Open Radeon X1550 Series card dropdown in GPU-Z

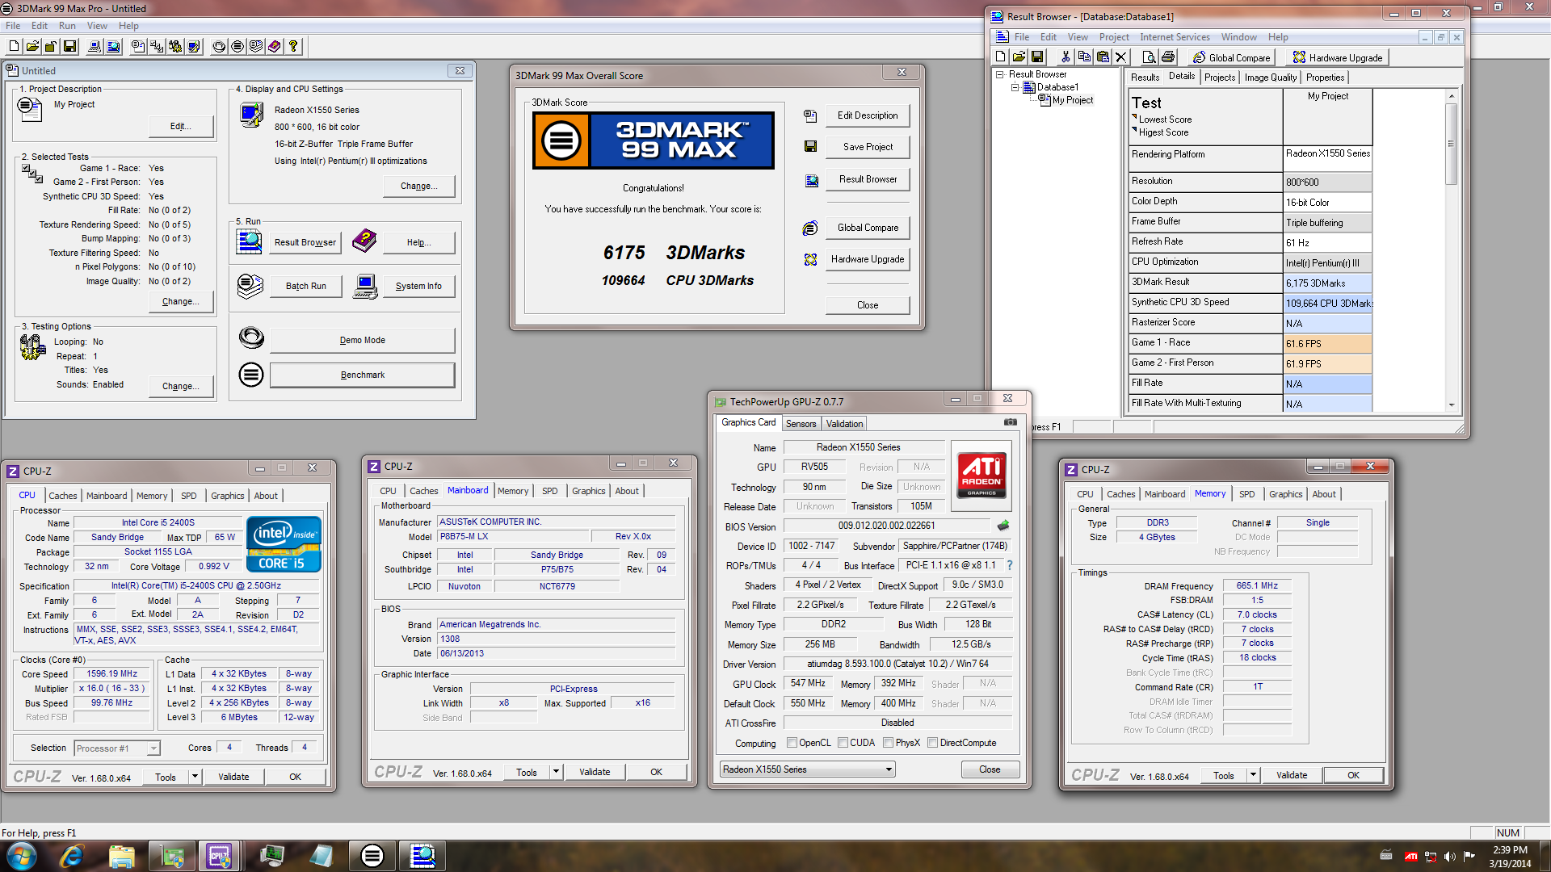pyautogui.click(x=807, y=769)
